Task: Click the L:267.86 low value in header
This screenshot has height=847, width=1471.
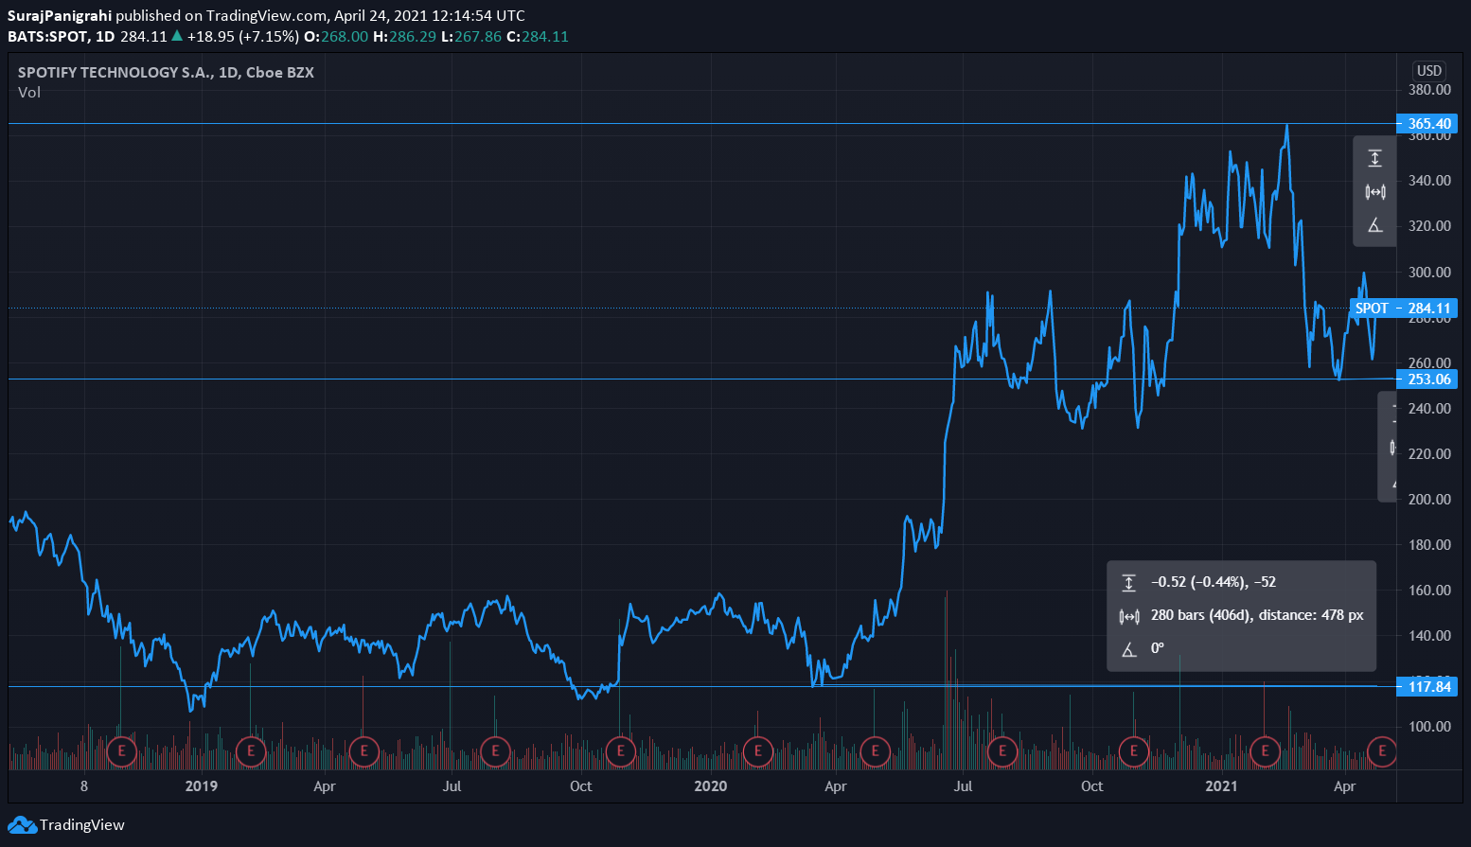Action: pos(471,37)
